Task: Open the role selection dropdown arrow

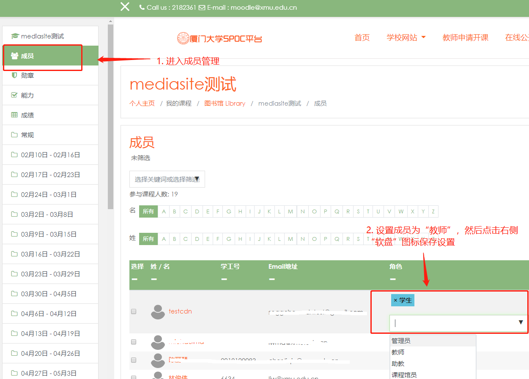Action: pyautogui.click(x=521, y=323)
